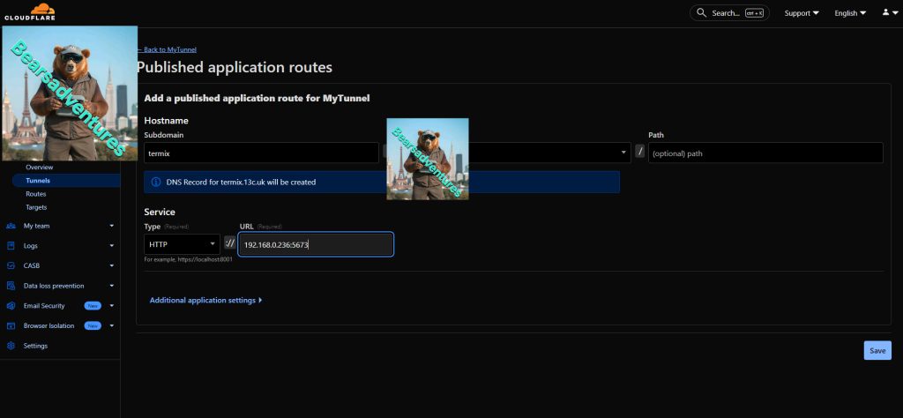Open the Support dropdown menu
Viewport: 903px width, 418px height.
[x=802, y=13]
